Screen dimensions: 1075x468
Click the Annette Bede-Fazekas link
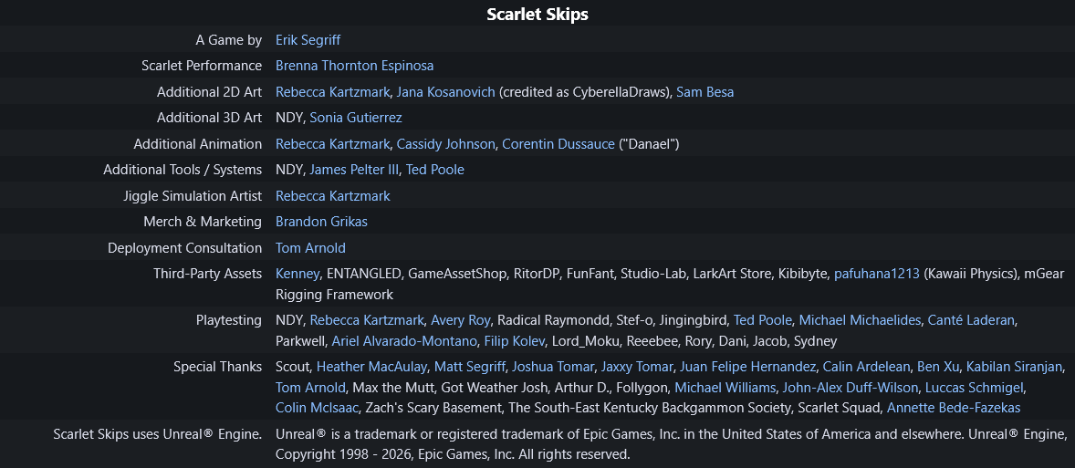click(954, 408)
